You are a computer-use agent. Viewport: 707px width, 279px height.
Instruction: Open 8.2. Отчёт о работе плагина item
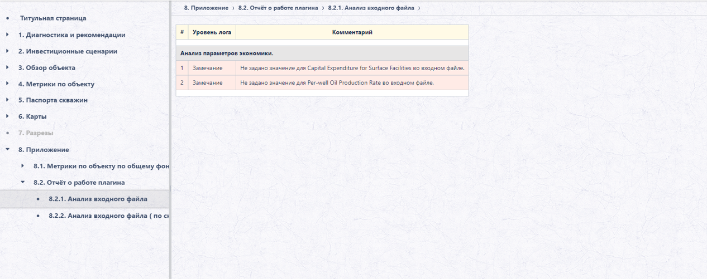coord(79,183)
